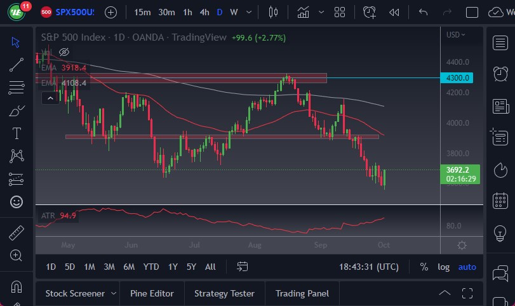Collapse the indicator legend chevron
515x306 pixels.
coord(49,98)
